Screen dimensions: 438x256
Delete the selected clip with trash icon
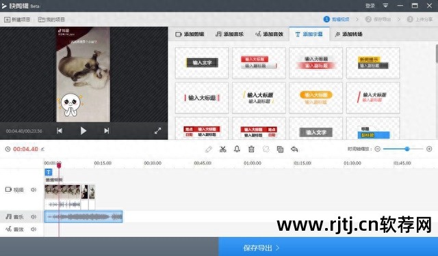pyautogui.click(x=251, y=150)
